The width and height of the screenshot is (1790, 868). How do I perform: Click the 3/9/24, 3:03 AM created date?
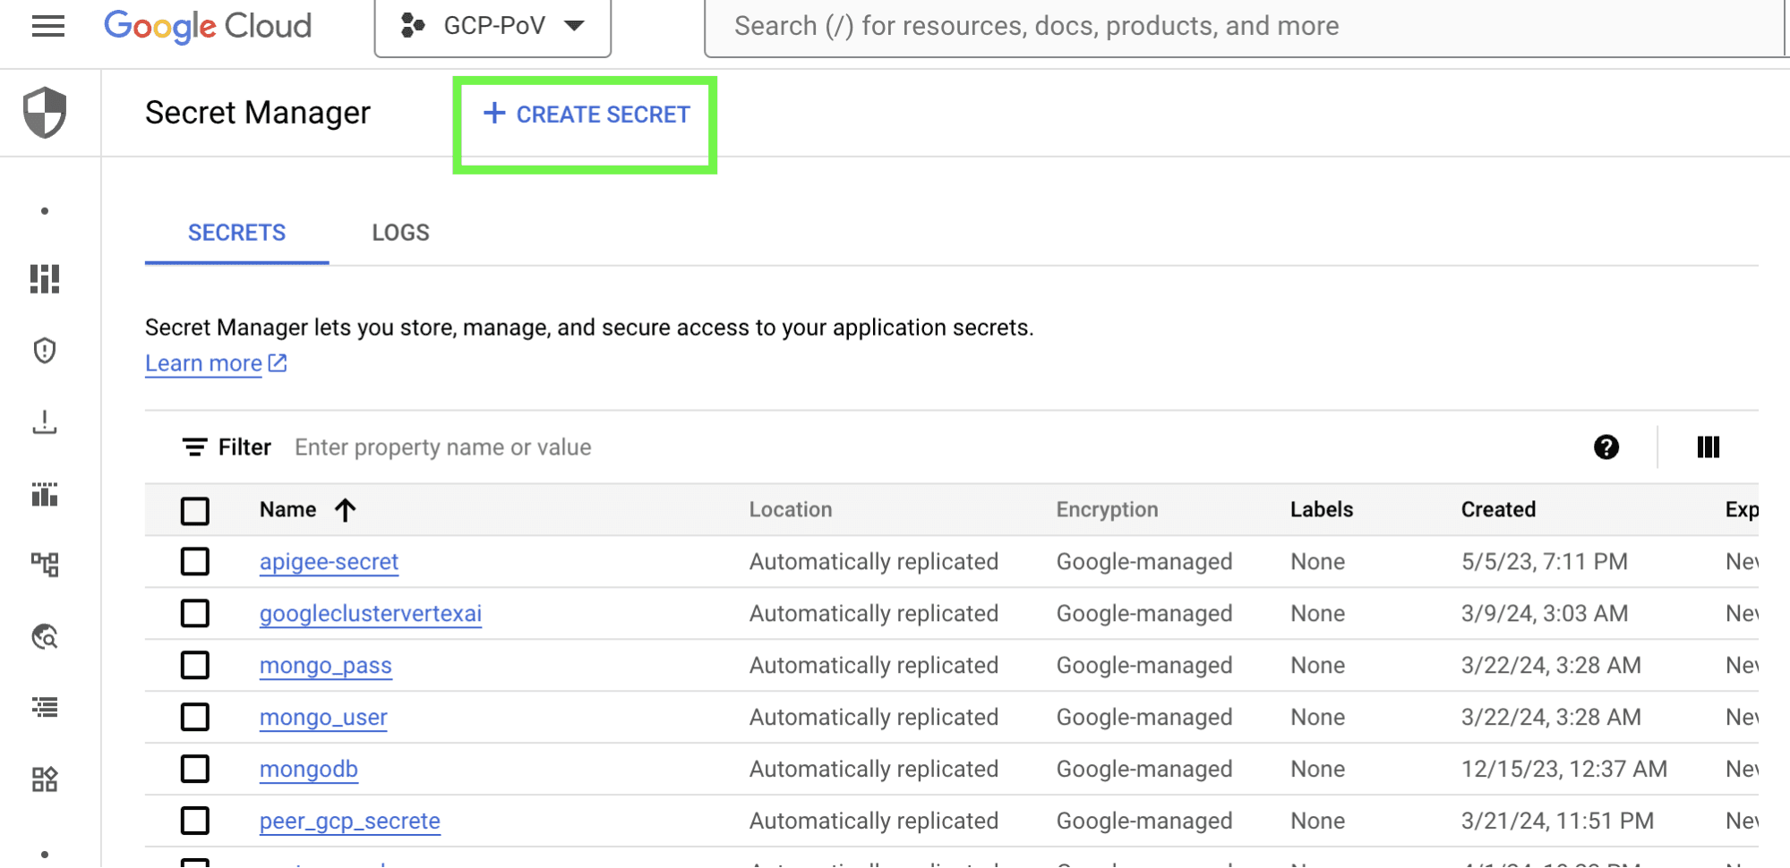1545,614
